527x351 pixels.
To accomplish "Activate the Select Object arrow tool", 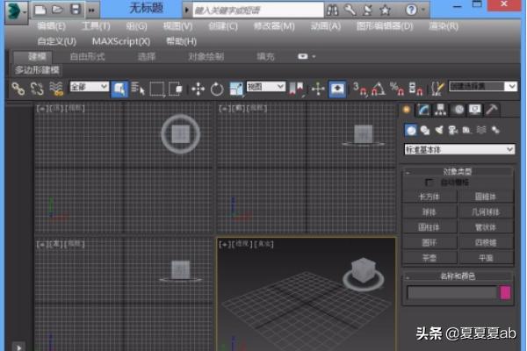I will [x=119, y=88].
